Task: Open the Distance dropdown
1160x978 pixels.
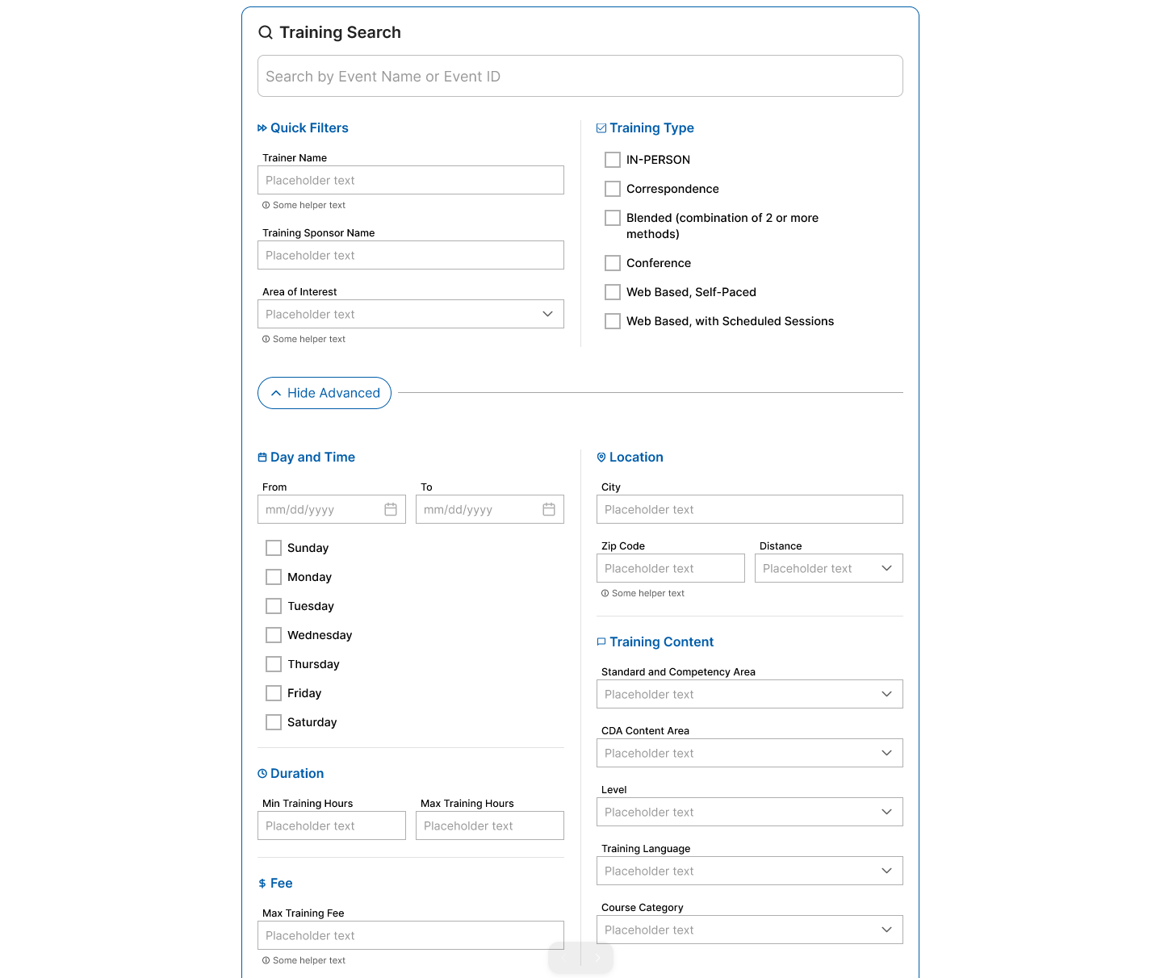Action: pyautogui.click(x=886, y=568)
